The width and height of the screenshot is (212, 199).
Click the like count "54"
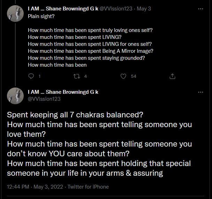tap(134, 76)
